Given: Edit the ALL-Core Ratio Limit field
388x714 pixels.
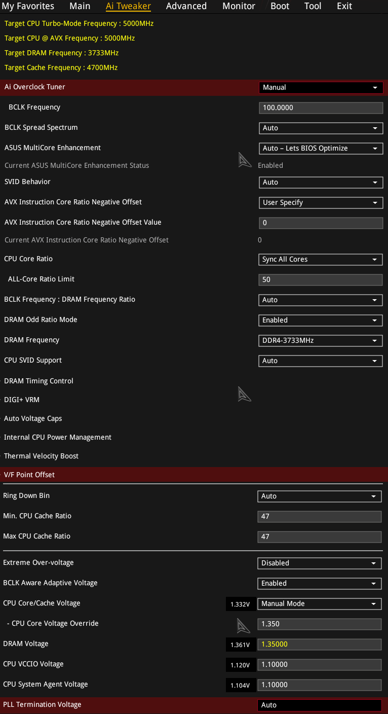Looking at the screenshot, I should [320, 279].
